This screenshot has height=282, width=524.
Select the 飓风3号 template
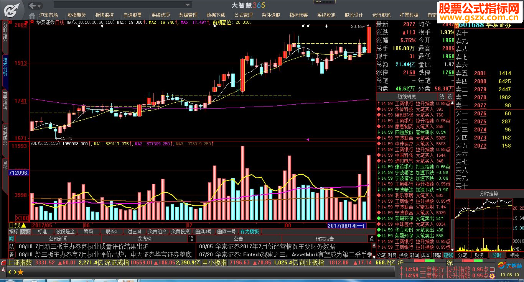pos(203,231)
